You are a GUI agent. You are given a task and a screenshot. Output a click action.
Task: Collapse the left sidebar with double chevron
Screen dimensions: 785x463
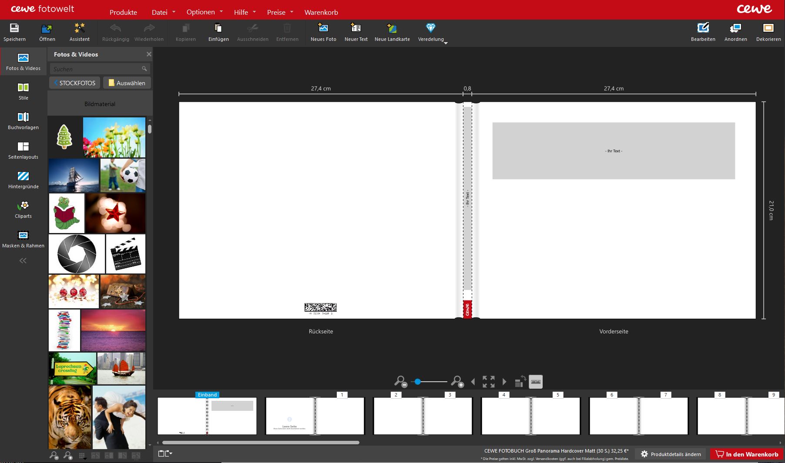(x=23, y=260)
